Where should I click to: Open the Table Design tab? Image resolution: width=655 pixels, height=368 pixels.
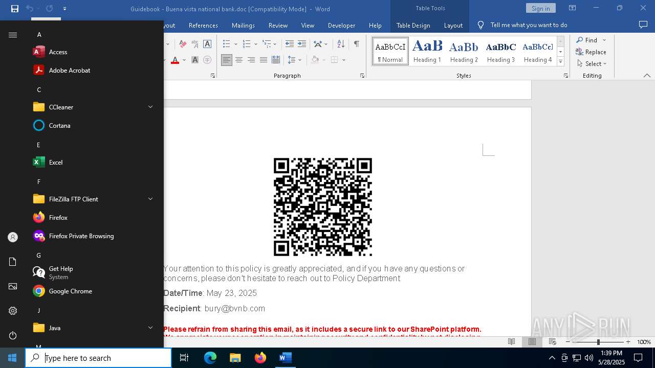[x=413, y=25]
